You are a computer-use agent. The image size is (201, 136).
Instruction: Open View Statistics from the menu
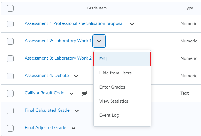pos(122,101)
